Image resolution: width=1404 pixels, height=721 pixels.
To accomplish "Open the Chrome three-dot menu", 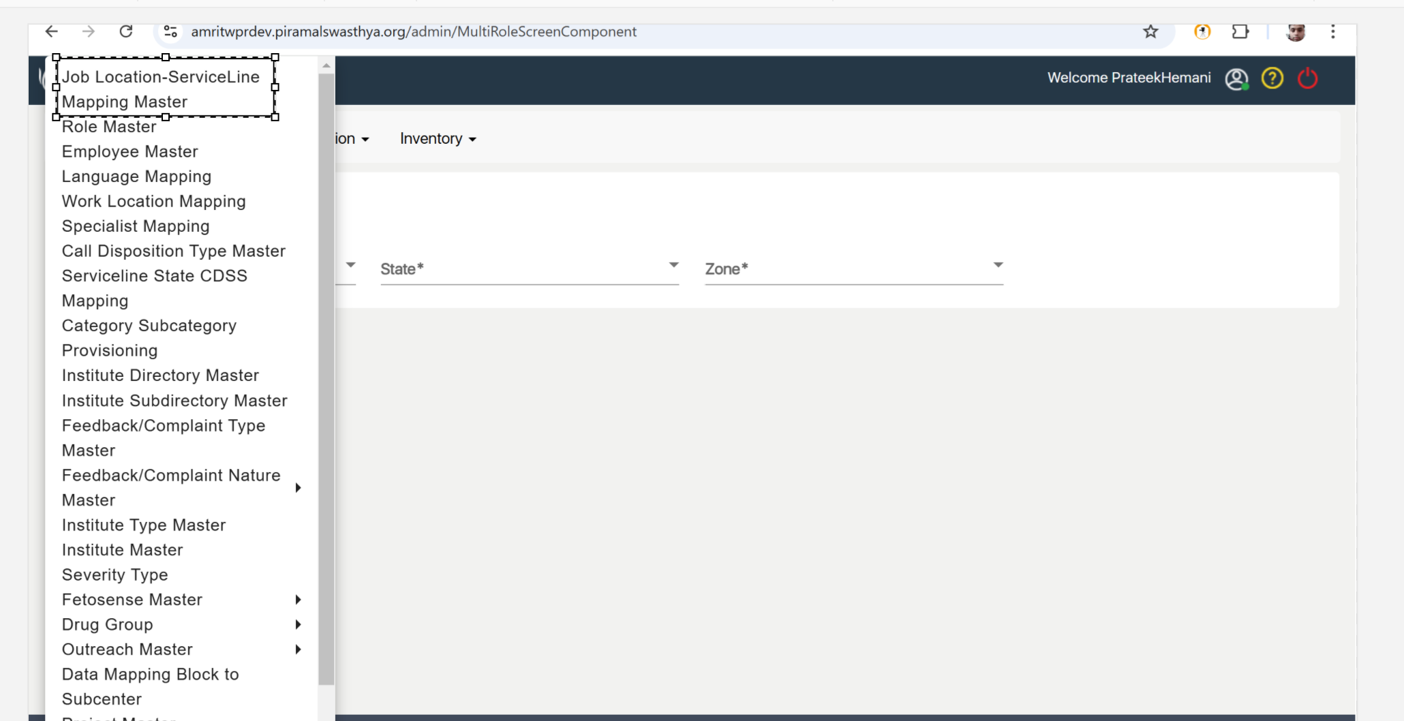I will 1333,31.
